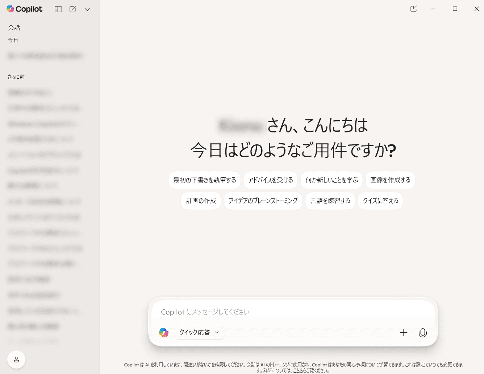Click the 会話 heading in sidebar
This screenshot has height=374, width=484.
point(14,28)
